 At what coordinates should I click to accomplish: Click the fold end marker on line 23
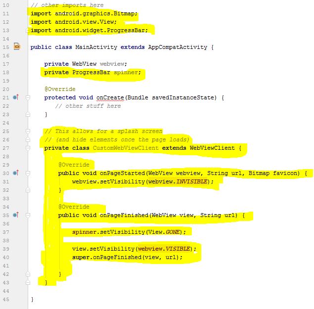pos(28,114)
